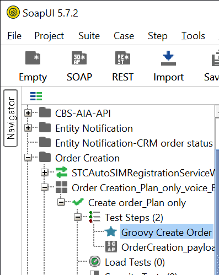Click the REST project toolbar icon
Viewport: 219px width, 275px height.
pyautogui.click(x=122, y=58)
